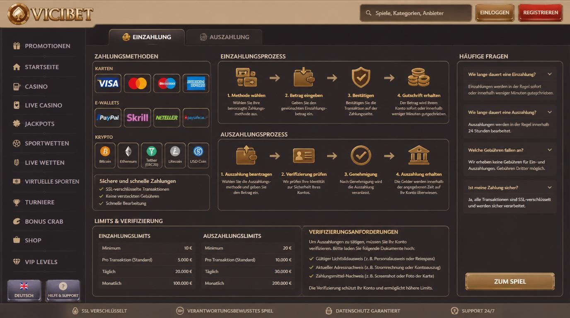The width and height of the screenshot is (570, 318).
Task: Select the Visa card payment method
Action: pos(108,83)
